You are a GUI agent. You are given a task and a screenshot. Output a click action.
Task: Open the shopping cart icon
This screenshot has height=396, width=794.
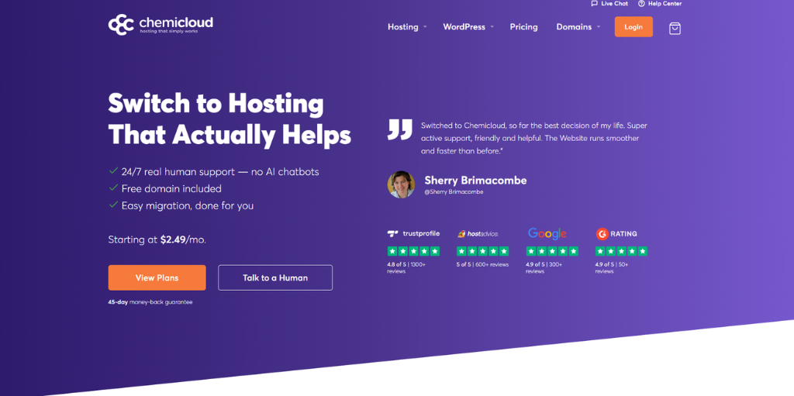click(675, 28)
